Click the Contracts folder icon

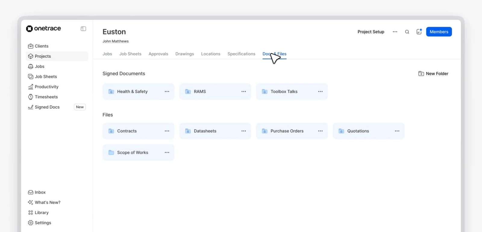(111, 131)
